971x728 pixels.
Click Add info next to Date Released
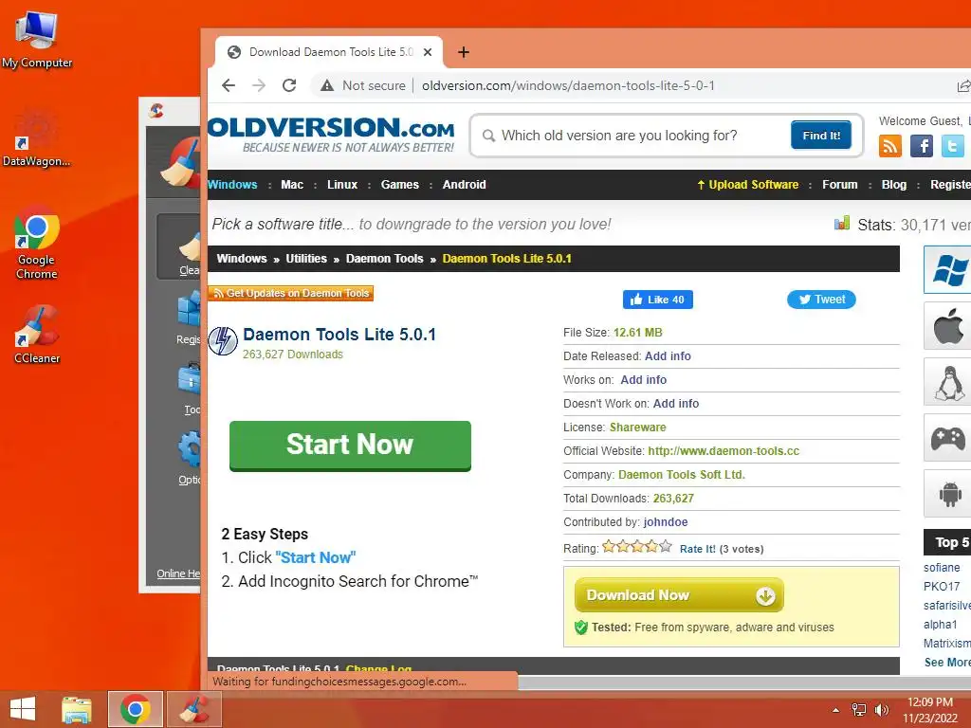tap(668, 356)
